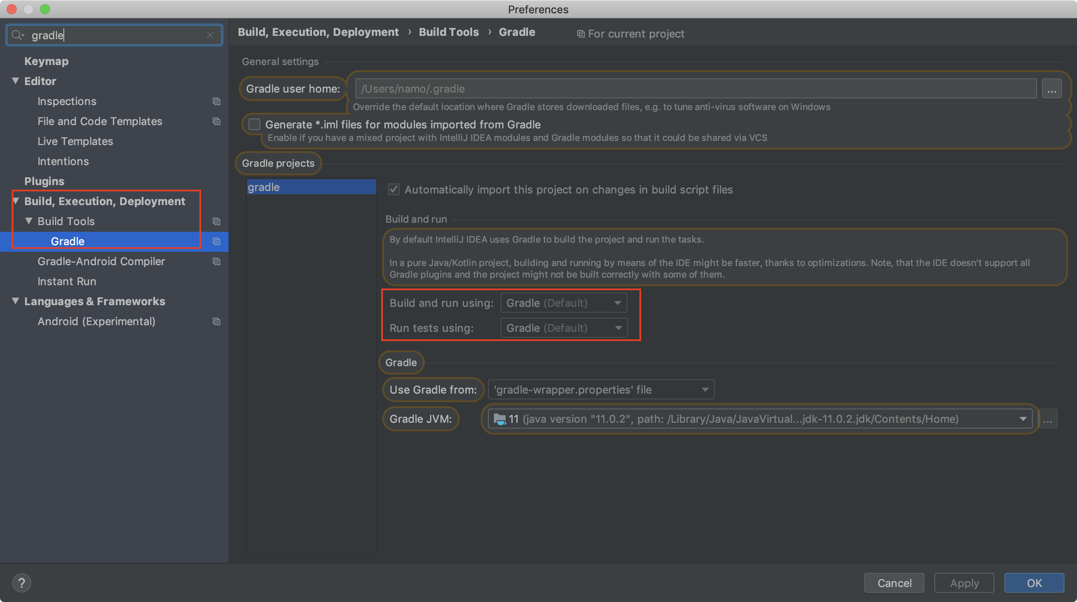Open File and Code Templates settings
1077x602 pixels.
[100, 121]
